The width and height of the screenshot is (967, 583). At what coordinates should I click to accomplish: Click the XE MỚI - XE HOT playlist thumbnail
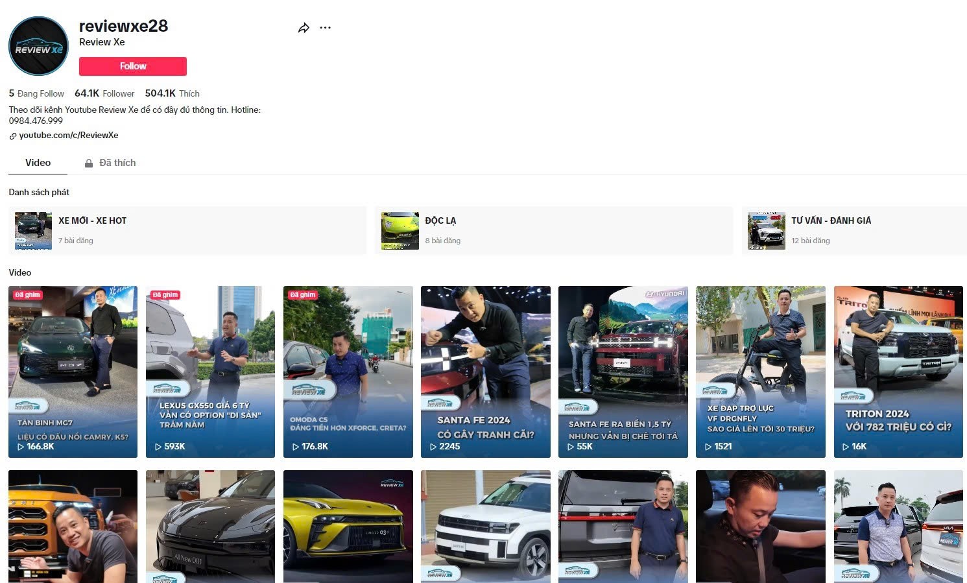[x=34, y=231]
